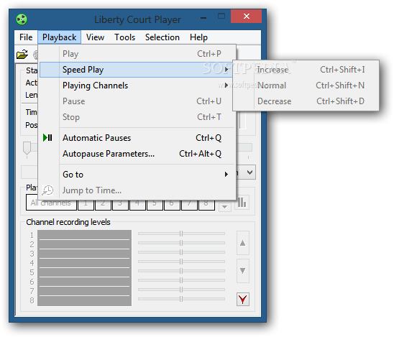Click the channel level meter display
Screen dimensions: 394x337
[x=84, y=268]
